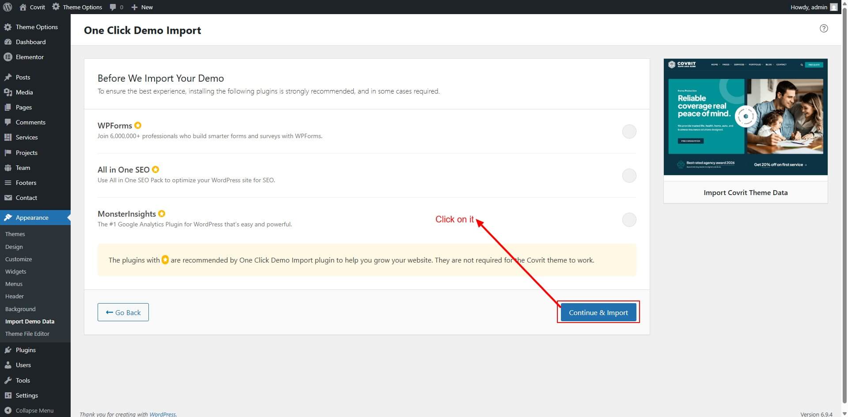Open Media library from sidebar
This screenshot has width=848, height=417.
(x=24, y=92)
